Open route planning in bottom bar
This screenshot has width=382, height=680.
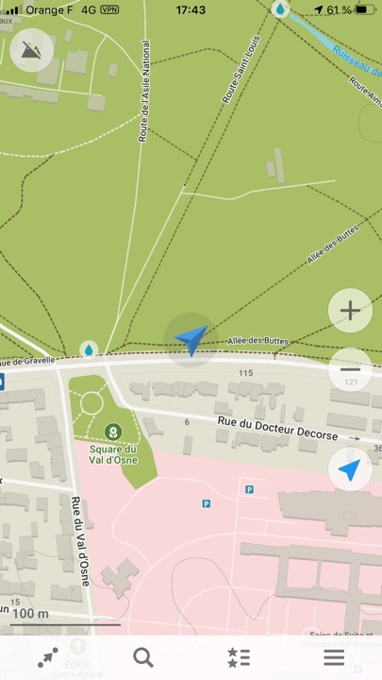[48, 657]
